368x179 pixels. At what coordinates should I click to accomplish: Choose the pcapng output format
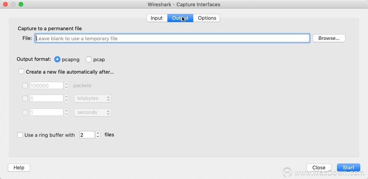(x=57, y=59)
